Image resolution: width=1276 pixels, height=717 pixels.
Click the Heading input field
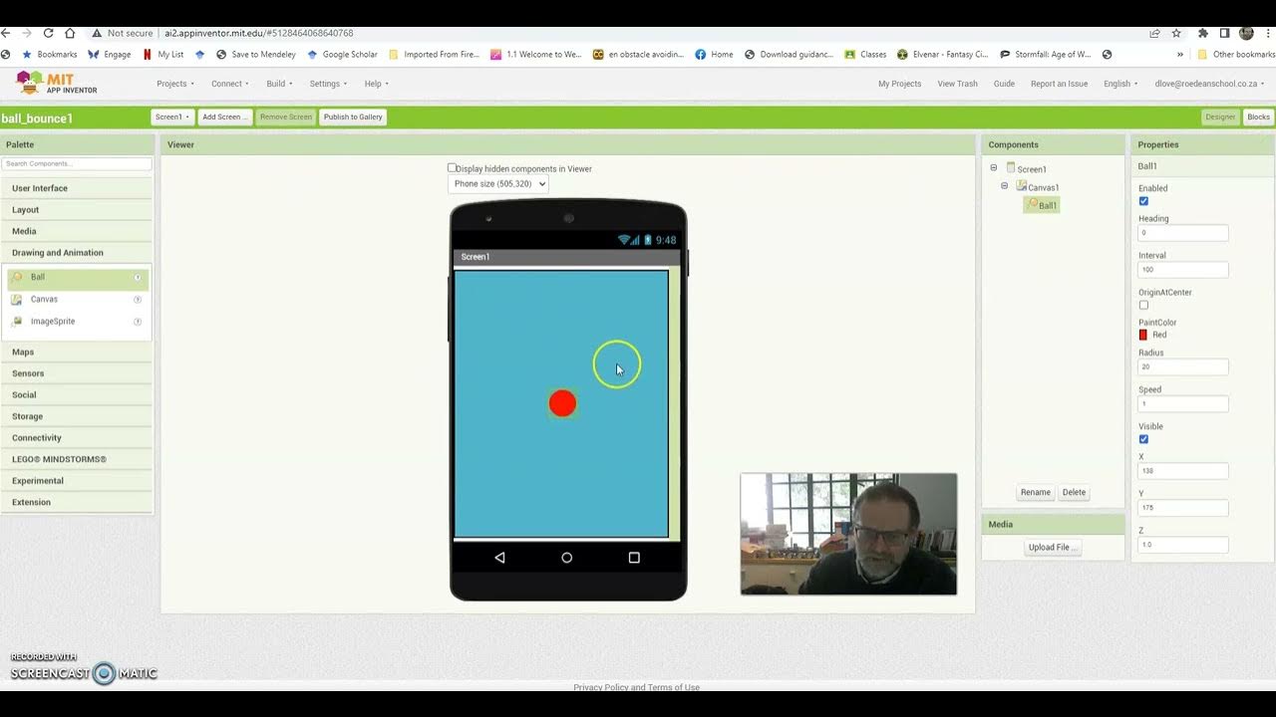[x=1183, y=233]
